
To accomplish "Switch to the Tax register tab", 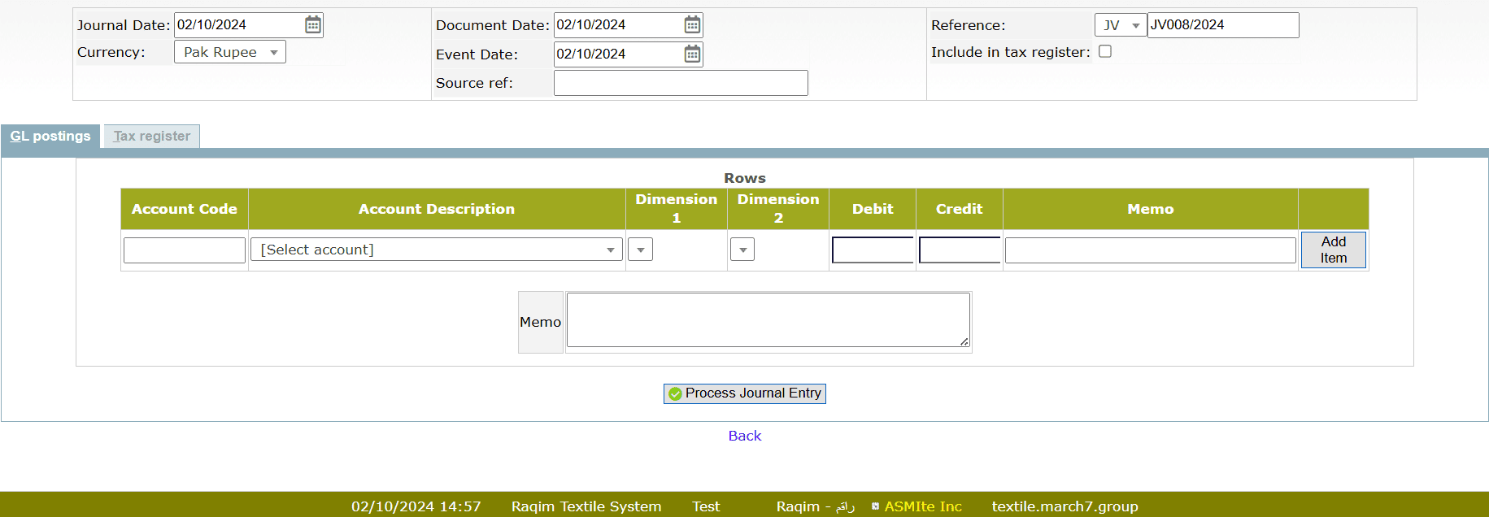I will 152,137.
